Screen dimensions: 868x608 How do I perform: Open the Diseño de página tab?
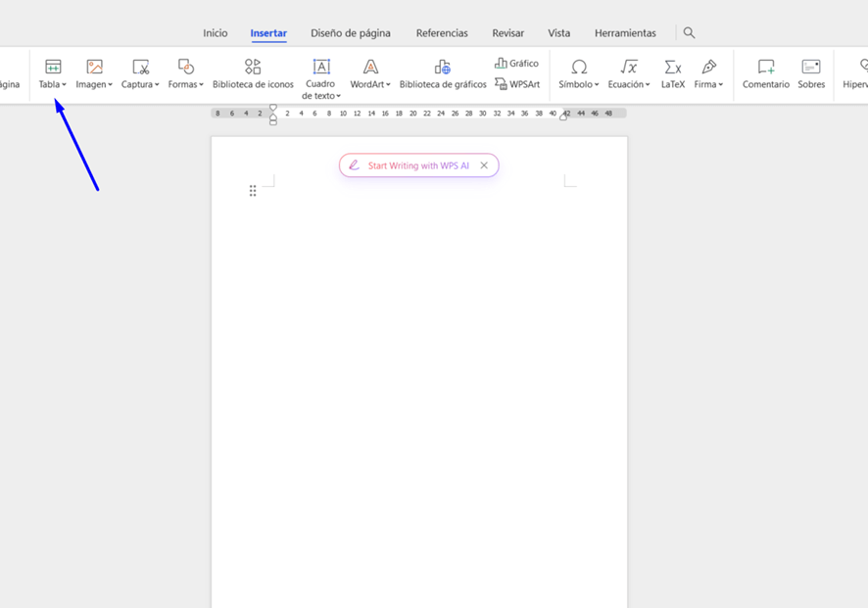click(x=351, y=33)
